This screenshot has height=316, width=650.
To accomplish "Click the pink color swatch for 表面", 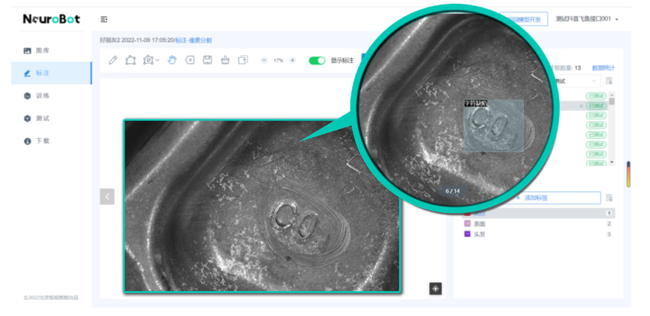I will tap(467, 224).
